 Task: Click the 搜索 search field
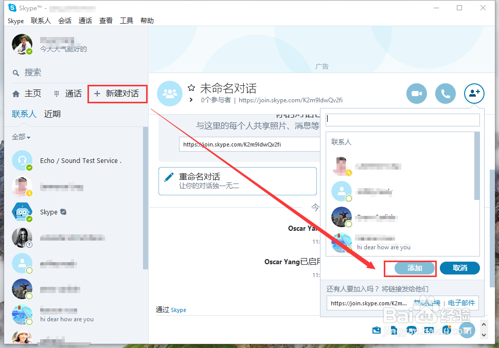tap(76, 72)
